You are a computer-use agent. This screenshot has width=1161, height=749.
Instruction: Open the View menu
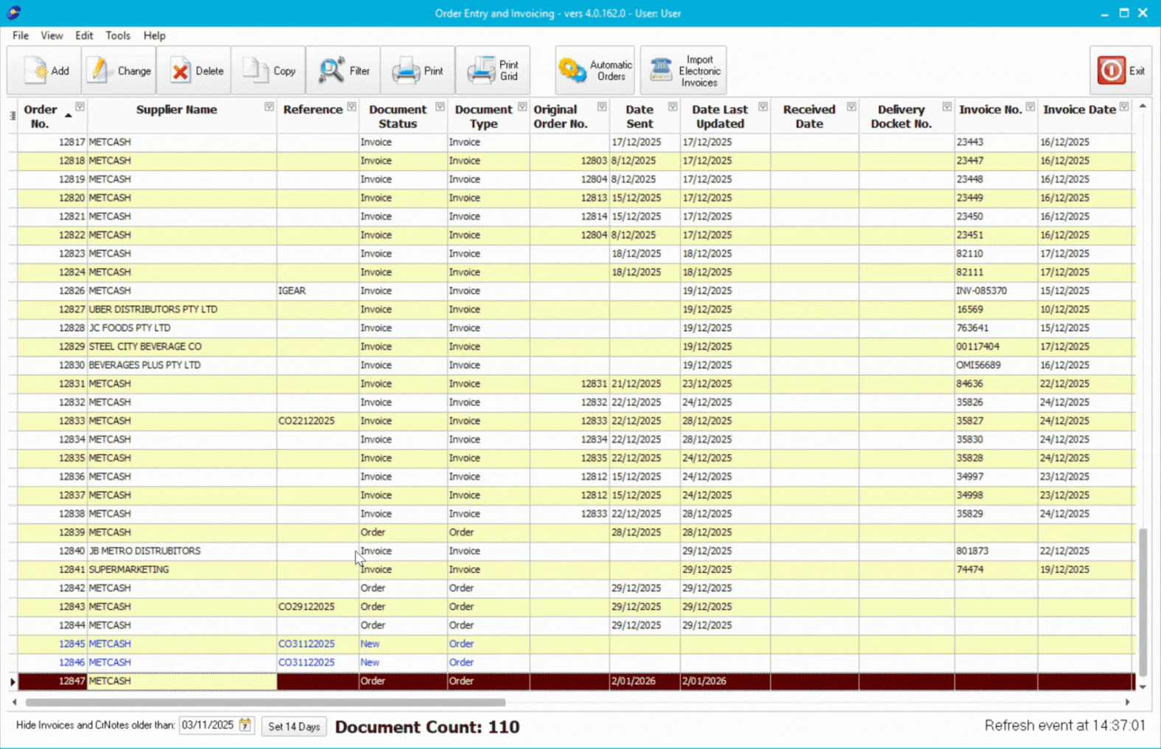(52, 35)
